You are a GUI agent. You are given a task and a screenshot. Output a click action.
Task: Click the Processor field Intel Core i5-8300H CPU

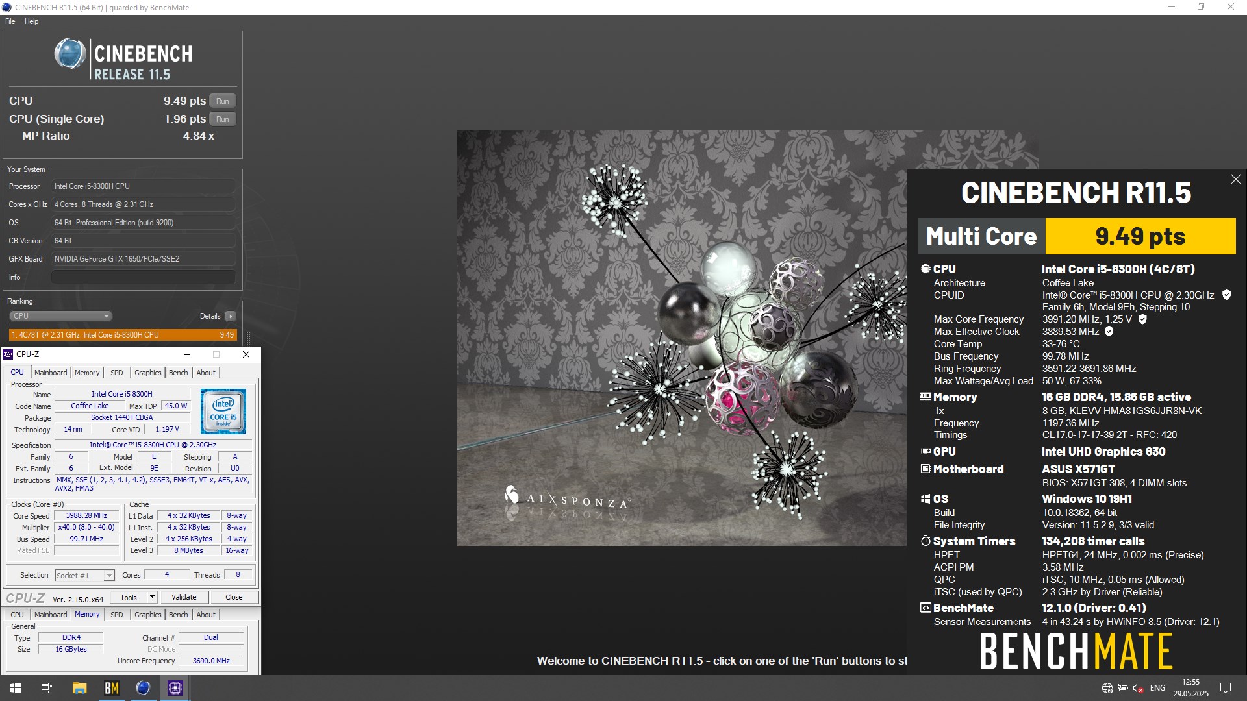143,186
